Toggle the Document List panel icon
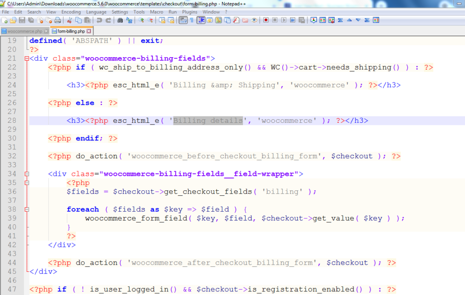The height and width of the screenshot is (295, 465). tap(228, 20)
